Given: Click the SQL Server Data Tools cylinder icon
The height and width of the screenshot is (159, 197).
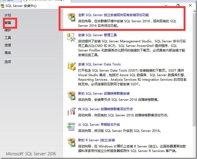Looking at the screenshot, I should [x=72, y=66].
